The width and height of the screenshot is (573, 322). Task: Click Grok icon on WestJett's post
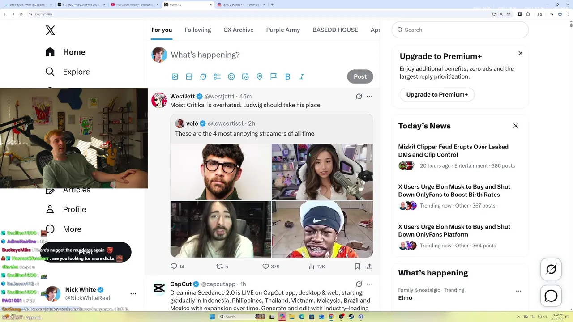359,96
